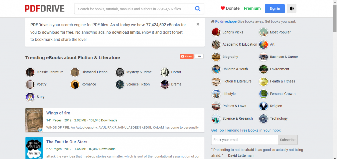Open the Science Fiction category icon

(120, 84)
